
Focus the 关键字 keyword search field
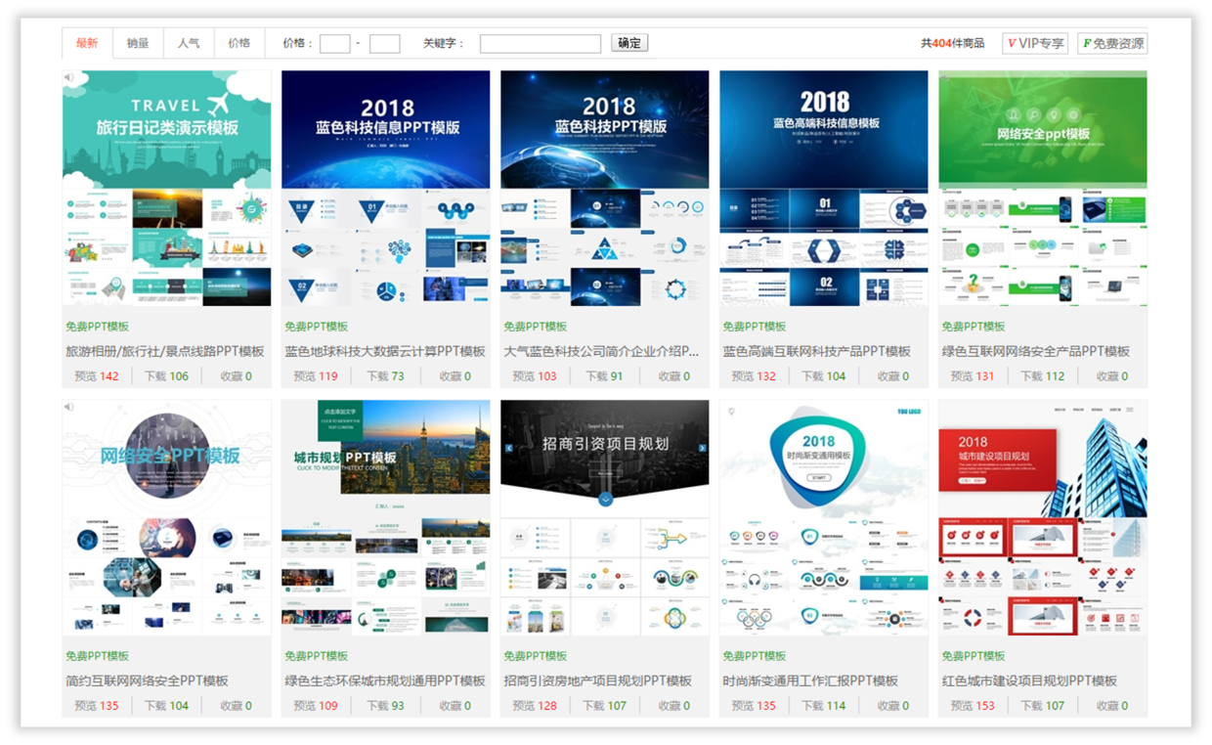[x=541, y=43]
